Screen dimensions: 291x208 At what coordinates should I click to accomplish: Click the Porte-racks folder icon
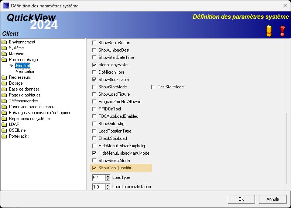tap(4, 136)
